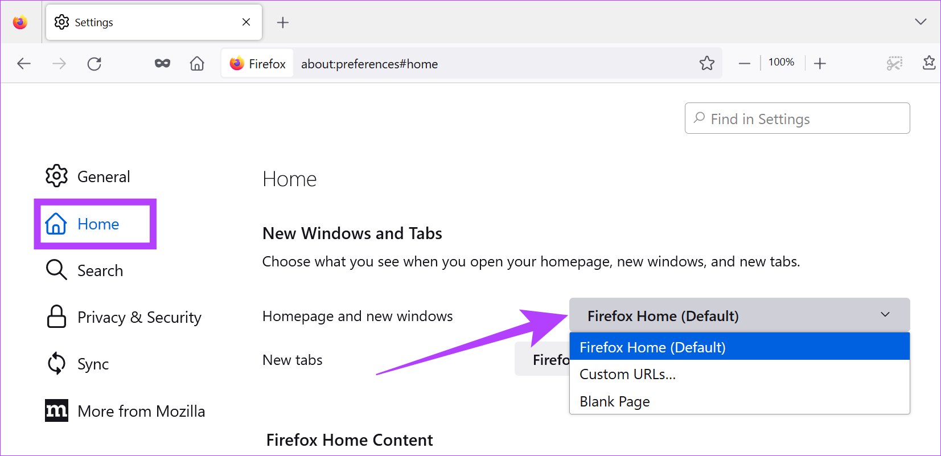The image size is (941, 456).
Task: Open homepage via toolbar home icon
Action: 197,64
